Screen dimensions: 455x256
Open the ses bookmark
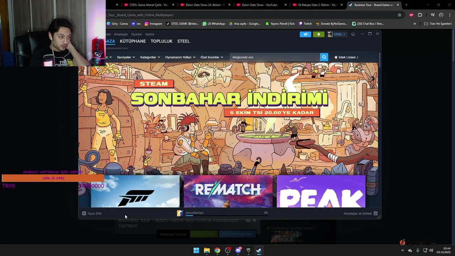[136, 24]
